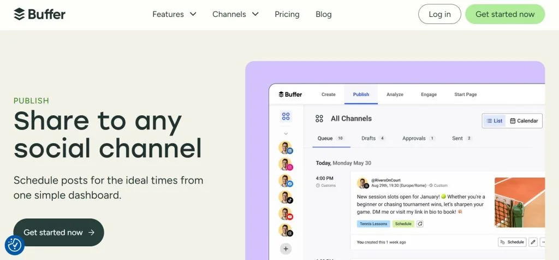559x260 pixels.
Task: Click the Log in button
Action: [x=439, y=14]
